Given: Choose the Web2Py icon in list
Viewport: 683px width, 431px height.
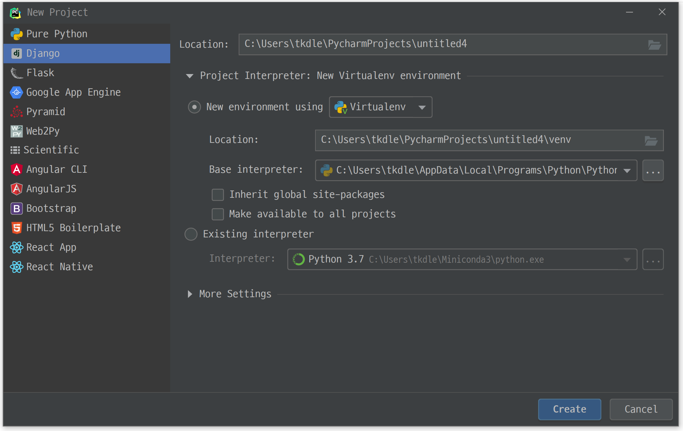Looking at the screenshot, I should [16, 131].
